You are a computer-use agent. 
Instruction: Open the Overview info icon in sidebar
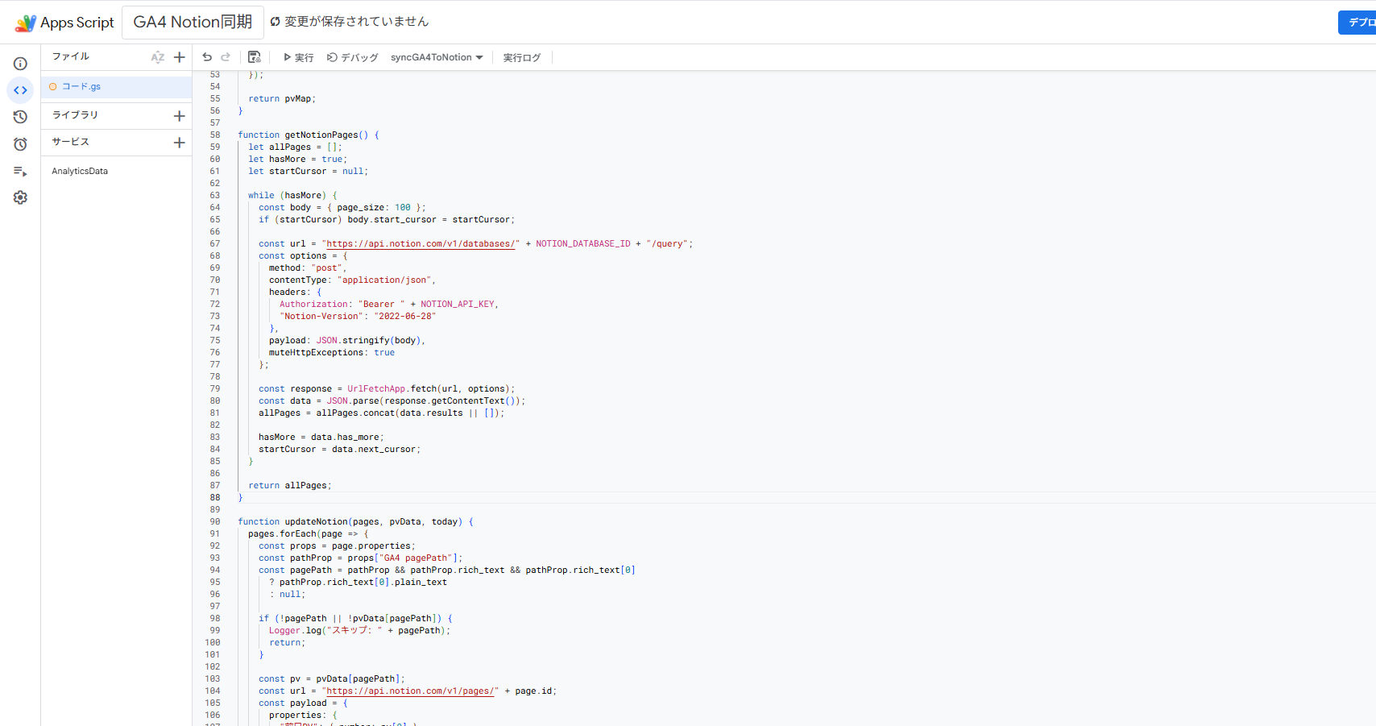pyautogui.click(x=20, y=64)
